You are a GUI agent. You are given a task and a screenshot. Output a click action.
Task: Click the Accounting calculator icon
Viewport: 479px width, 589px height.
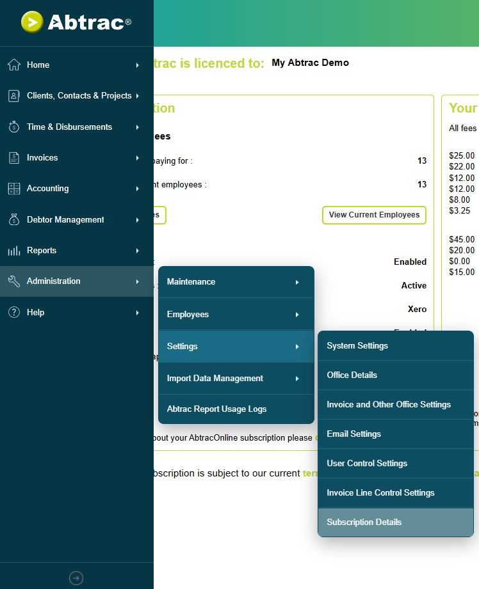(14, 189)
